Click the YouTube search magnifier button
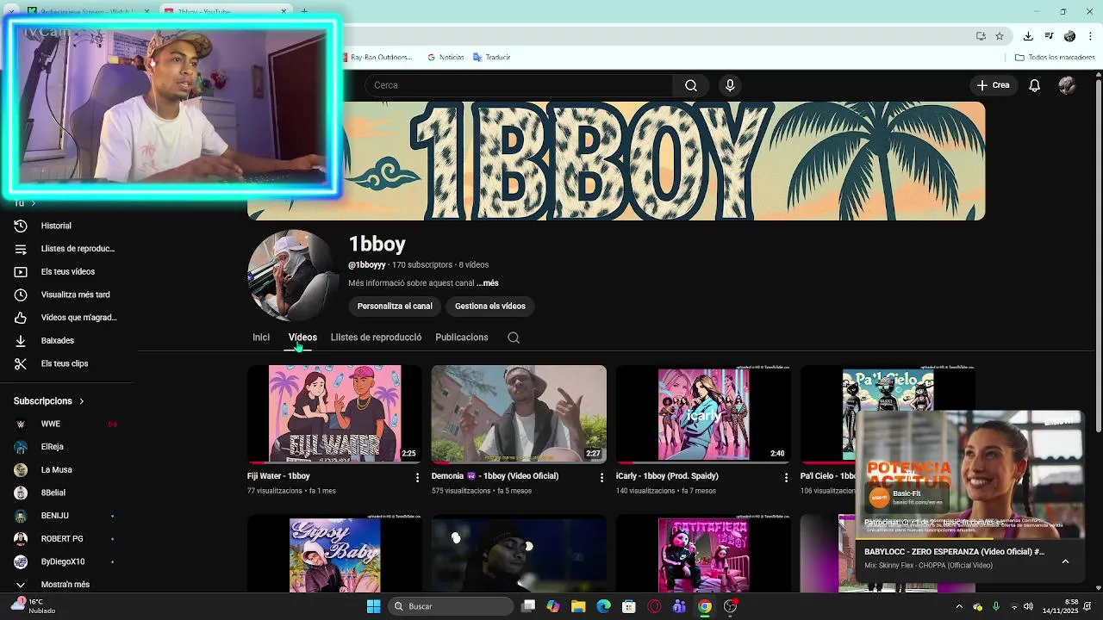Image resolution: width=1103 pixels, height=620 pixels. 690,85
